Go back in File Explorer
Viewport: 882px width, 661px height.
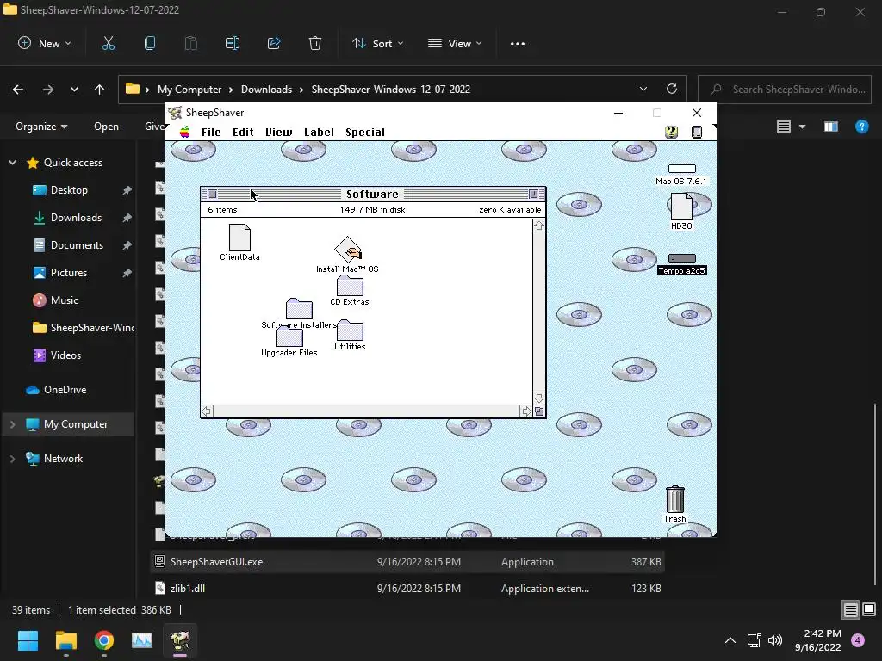point(18,90)
